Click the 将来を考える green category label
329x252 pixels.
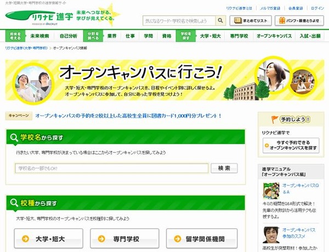15,36
